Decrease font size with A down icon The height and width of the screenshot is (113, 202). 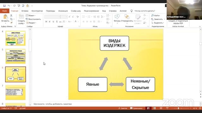tap(73, 17)
